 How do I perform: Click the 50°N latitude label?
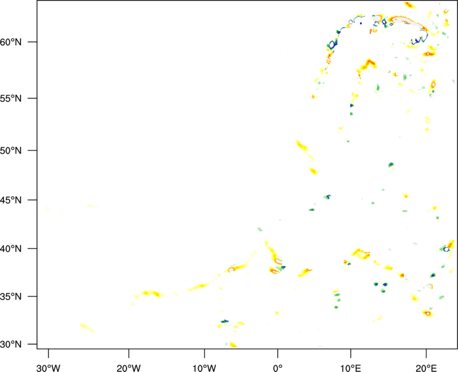[11, 151]
